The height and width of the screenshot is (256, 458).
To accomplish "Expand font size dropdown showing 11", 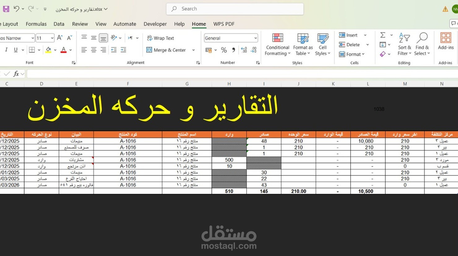I will pyautogui.click(x=52, y=38).
